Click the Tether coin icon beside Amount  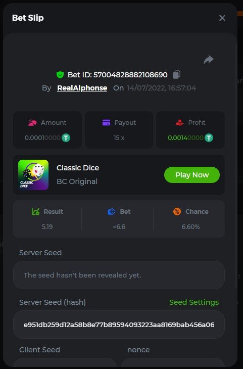66,137
